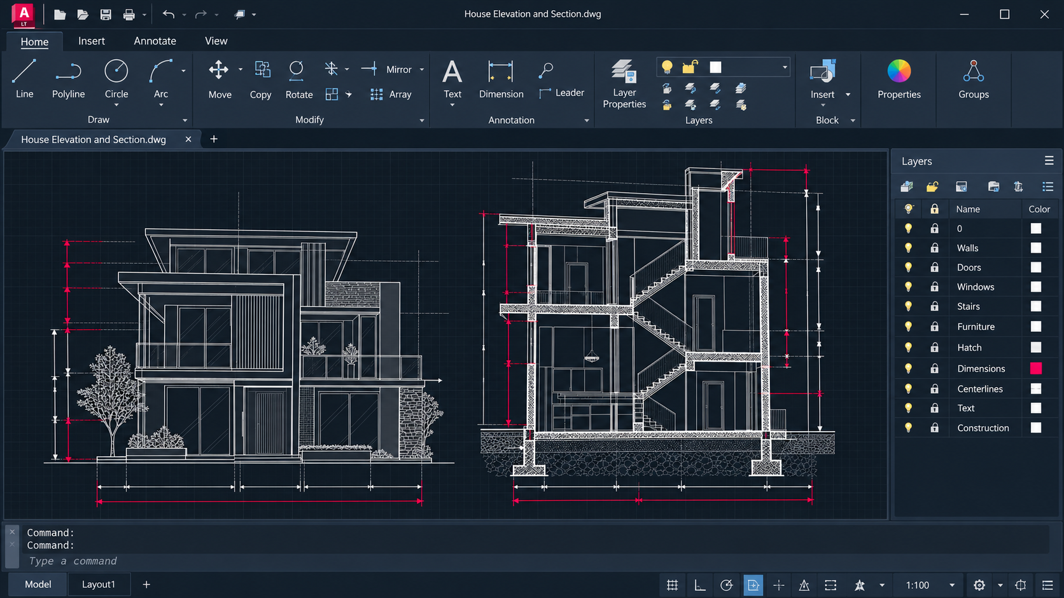Click the Hatch layer color swatch
The image size is (1064, 598).
[1036, 347]
